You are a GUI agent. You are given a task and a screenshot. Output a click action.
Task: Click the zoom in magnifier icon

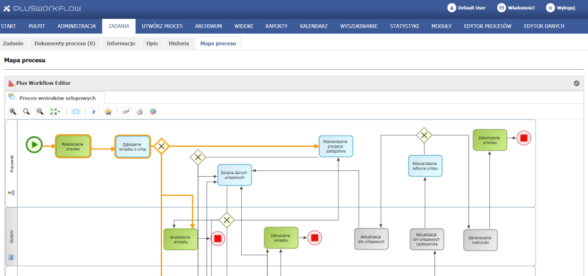[x=13, y=112]
